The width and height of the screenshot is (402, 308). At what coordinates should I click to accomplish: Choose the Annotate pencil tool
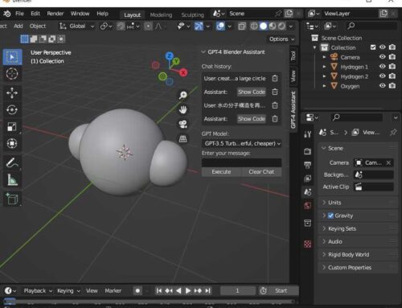tap(12, 162)
